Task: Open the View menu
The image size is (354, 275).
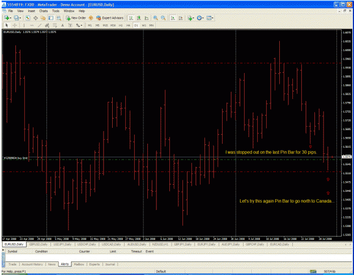Action: click(x=20, y=11)
